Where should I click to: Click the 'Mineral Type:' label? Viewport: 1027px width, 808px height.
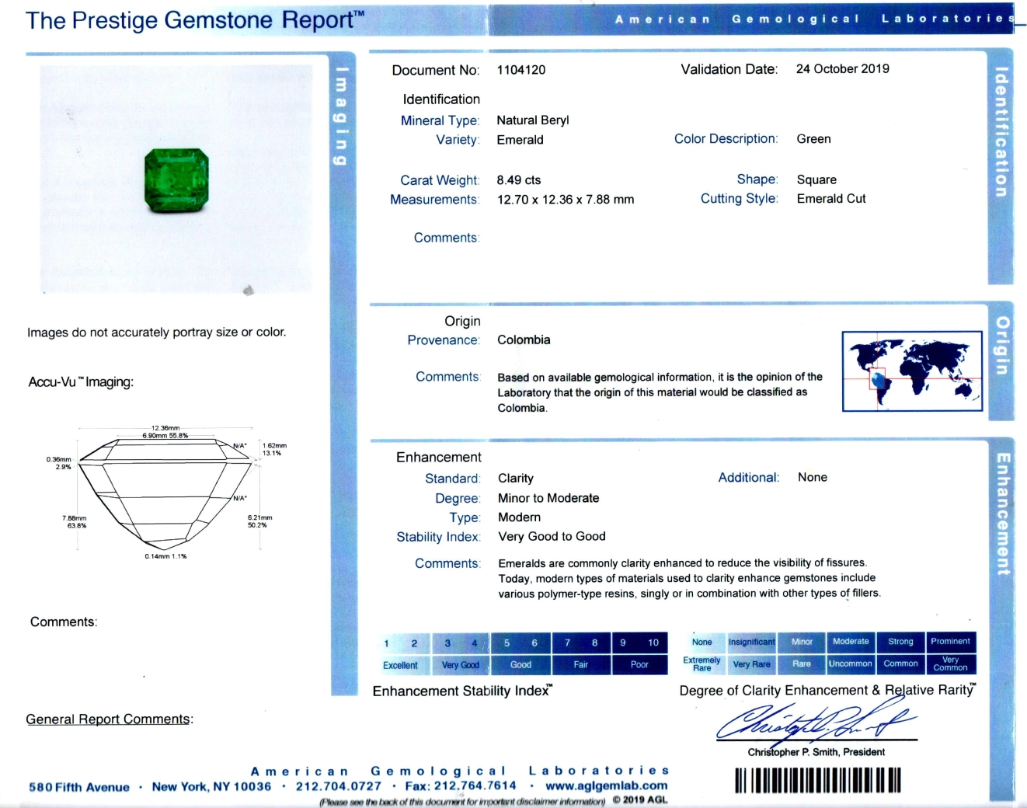[440, 120]
